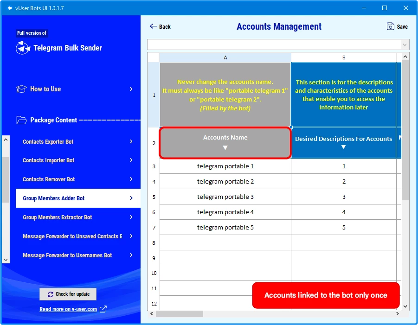Open Contacts Remover Bot menu item
The height and width of the screenshot is (325, 418).
pyautogui.click(x=78, y=179)
